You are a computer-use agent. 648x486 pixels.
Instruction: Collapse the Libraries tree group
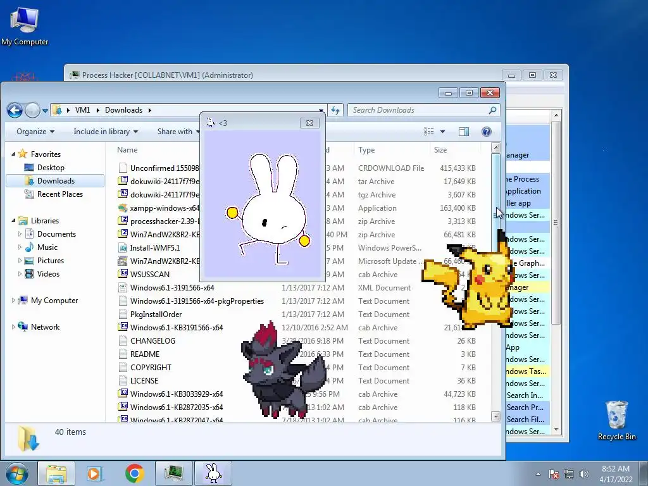click(13, 221)
